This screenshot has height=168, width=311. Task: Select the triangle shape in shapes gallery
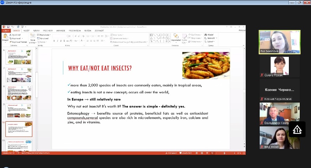pos(151,38)
